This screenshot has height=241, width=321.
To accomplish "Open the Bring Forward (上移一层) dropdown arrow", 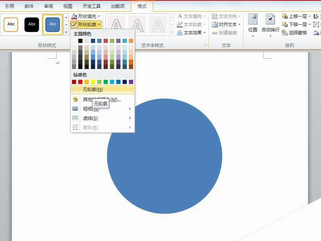I will (x=309, y=16).
